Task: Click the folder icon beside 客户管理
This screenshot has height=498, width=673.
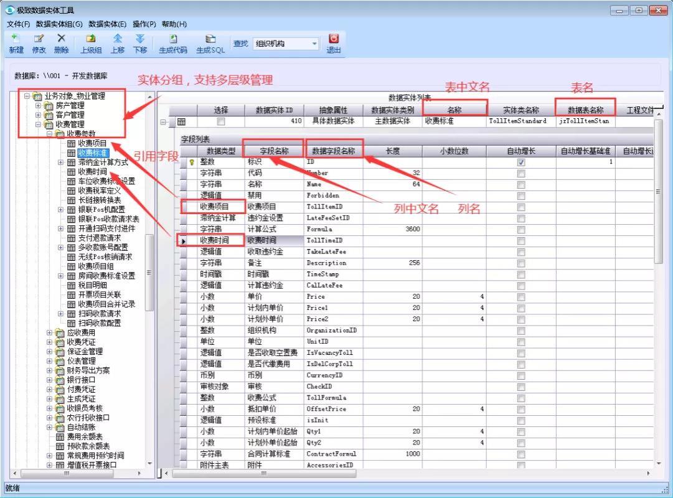Action: pyautogui.click(x=49, y=115)
